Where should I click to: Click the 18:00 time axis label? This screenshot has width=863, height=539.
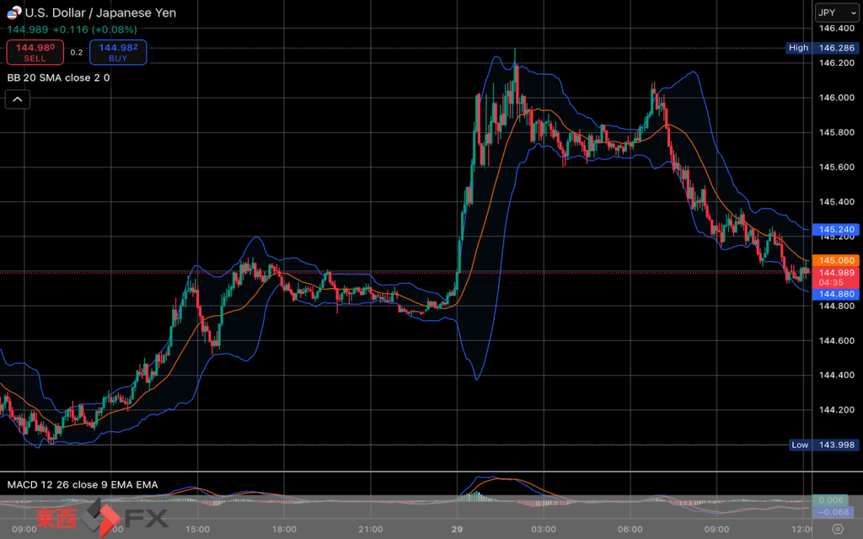(284, 529)
